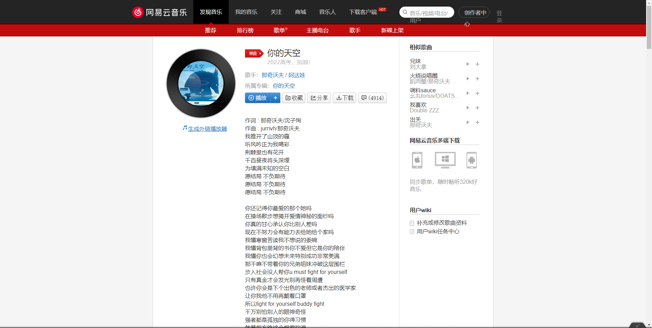The image size is (652, 328).
Task: Open the 商城 menu item
Action: tap(300, 12)
